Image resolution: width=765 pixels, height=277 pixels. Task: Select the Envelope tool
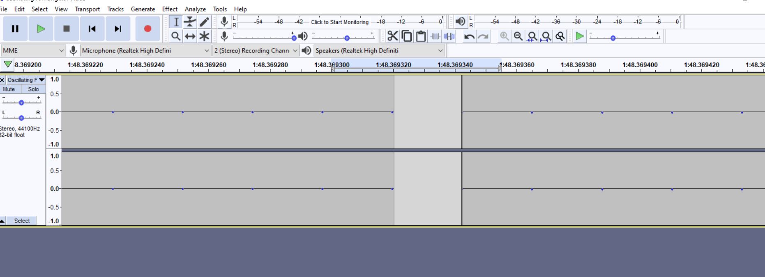(x=190, y=22)
